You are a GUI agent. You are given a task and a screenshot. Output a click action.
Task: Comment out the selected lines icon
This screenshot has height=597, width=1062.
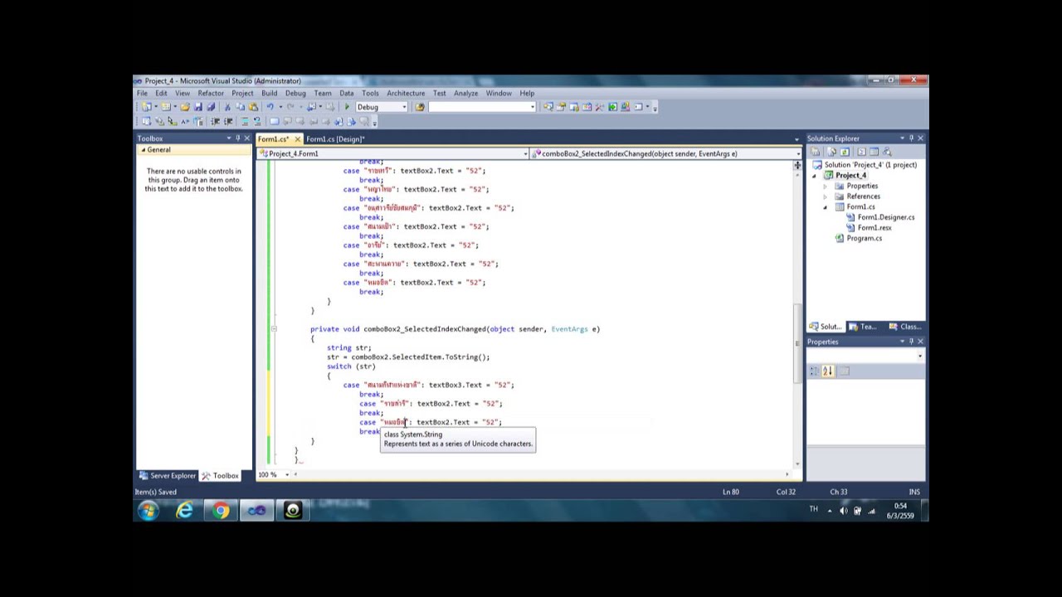coord(245,122)
